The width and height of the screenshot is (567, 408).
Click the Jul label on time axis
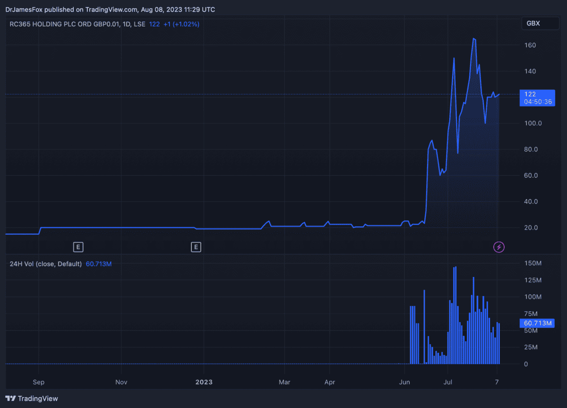(448, 381)
